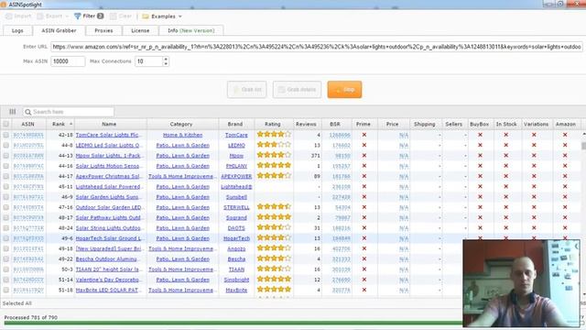The width and height of the screenshot is (586, 330).
Task: Click the Max Connections value field
Action: [x=148, y=61]
